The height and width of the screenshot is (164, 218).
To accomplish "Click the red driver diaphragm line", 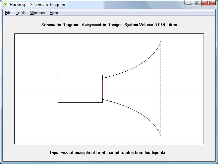I will click(103, 89).
